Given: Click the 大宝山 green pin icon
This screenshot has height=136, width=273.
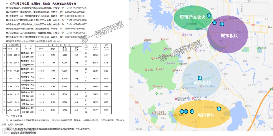Looking at the screenshot, I should tap(156, 93).
